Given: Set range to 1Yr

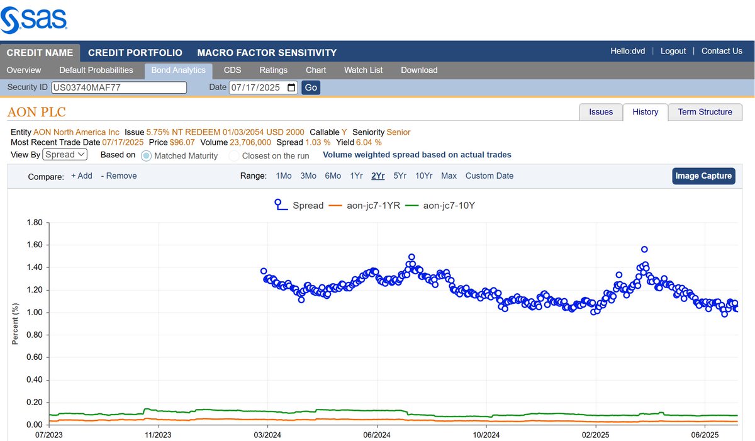Looking at the screenshot, I should tap(356, 176).
